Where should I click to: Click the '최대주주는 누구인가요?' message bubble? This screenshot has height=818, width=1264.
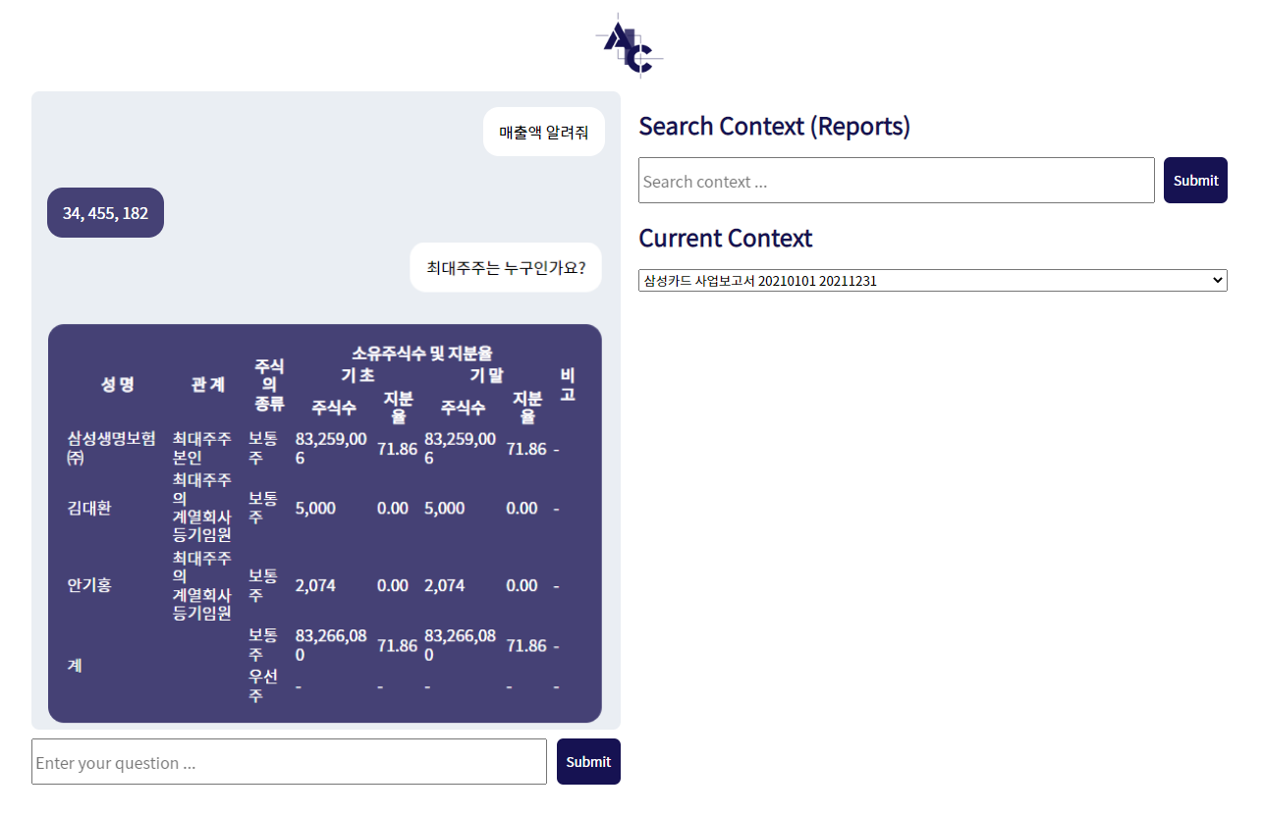click(x=506, y=267)
